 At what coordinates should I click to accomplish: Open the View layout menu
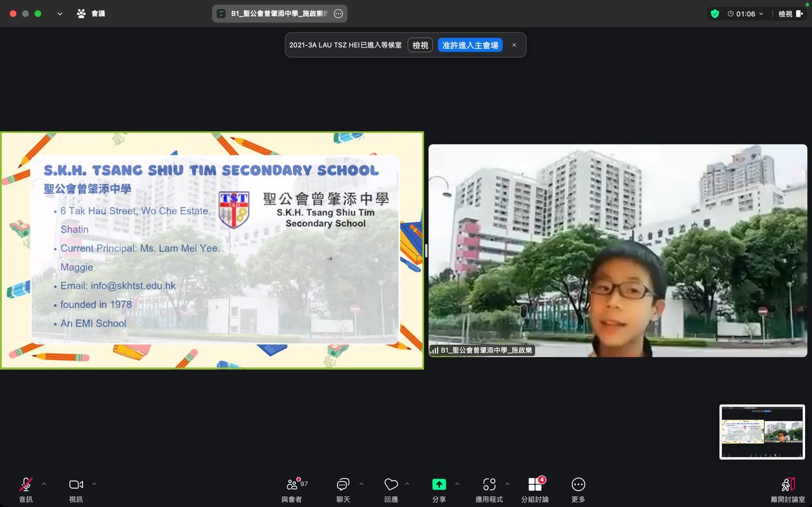click(791, 14)
